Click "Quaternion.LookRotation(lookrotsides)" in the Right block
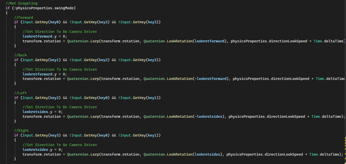This screenshot has height=164, width=346. tap(183, 154)
